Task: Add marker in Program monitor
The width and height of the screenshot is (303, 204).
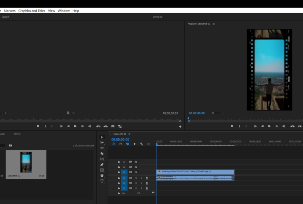Action: tap(232, 126)
